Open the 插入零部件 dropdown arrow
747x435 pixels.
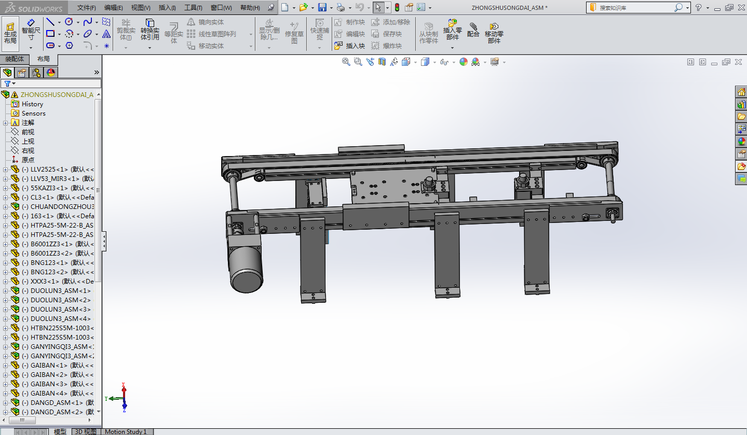(x=452, y=48)
